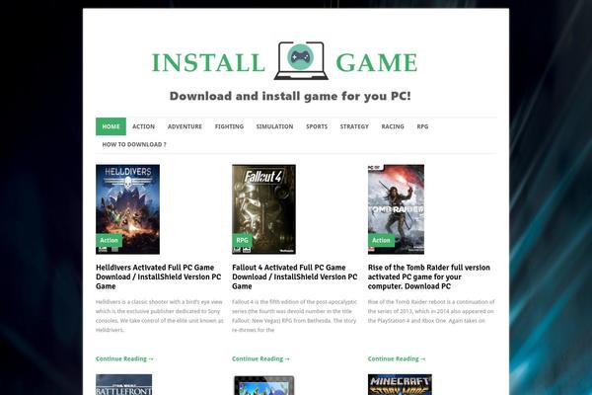Continue Reading the Helldivers post
The image size is (592, 395).
click(x=124, y=358)
